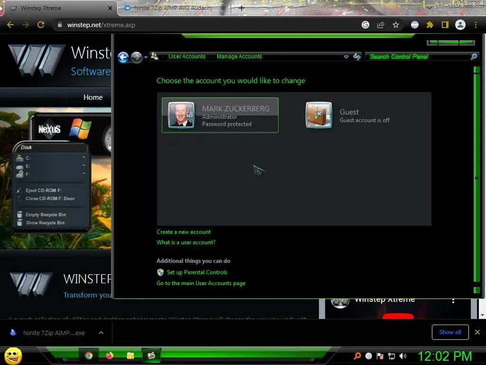The image size is (486, 365).
Task: Click the User Accounts icon in address bar
Action: pos(154,56)
